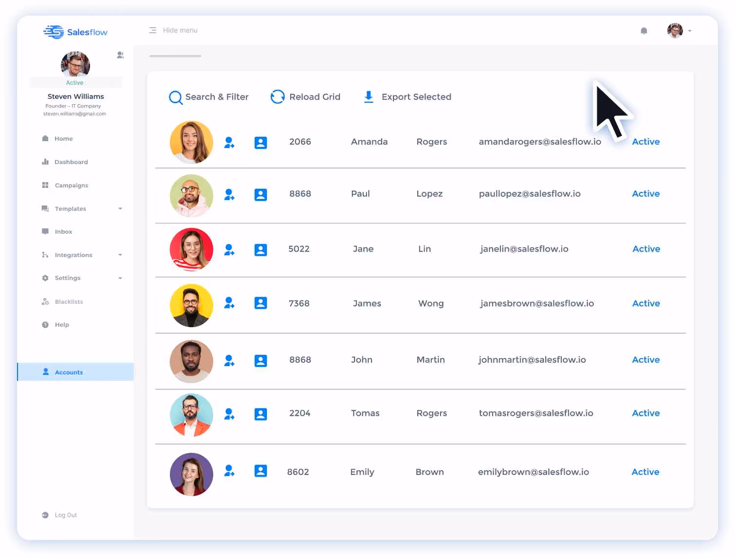The width and height of the screenshot is (735, 558).
Task: Click the add-user icon above Steven Williams profile
Action: 120,55
